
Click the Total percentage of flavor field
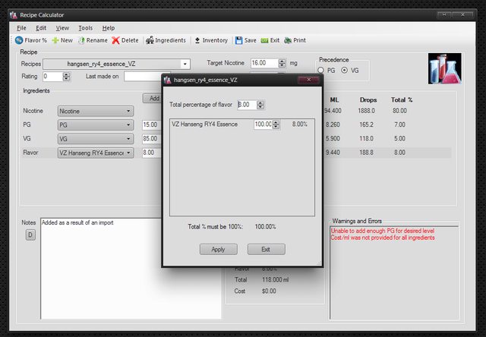247,105
